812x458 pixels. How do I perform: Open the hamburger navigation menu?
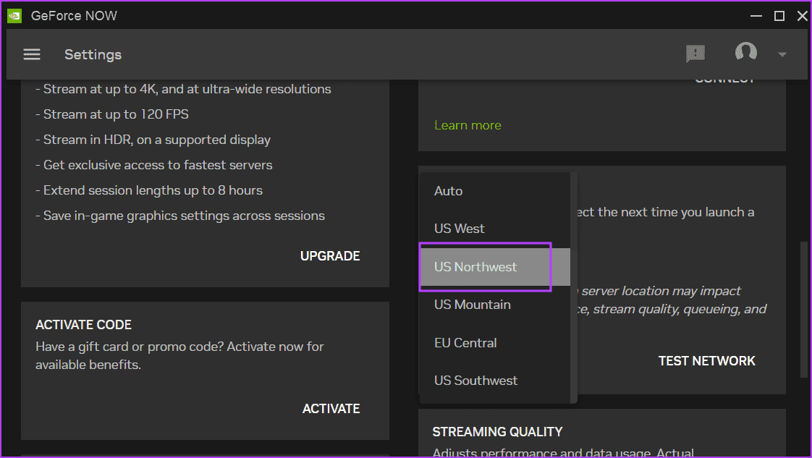(x=32, y=54)
